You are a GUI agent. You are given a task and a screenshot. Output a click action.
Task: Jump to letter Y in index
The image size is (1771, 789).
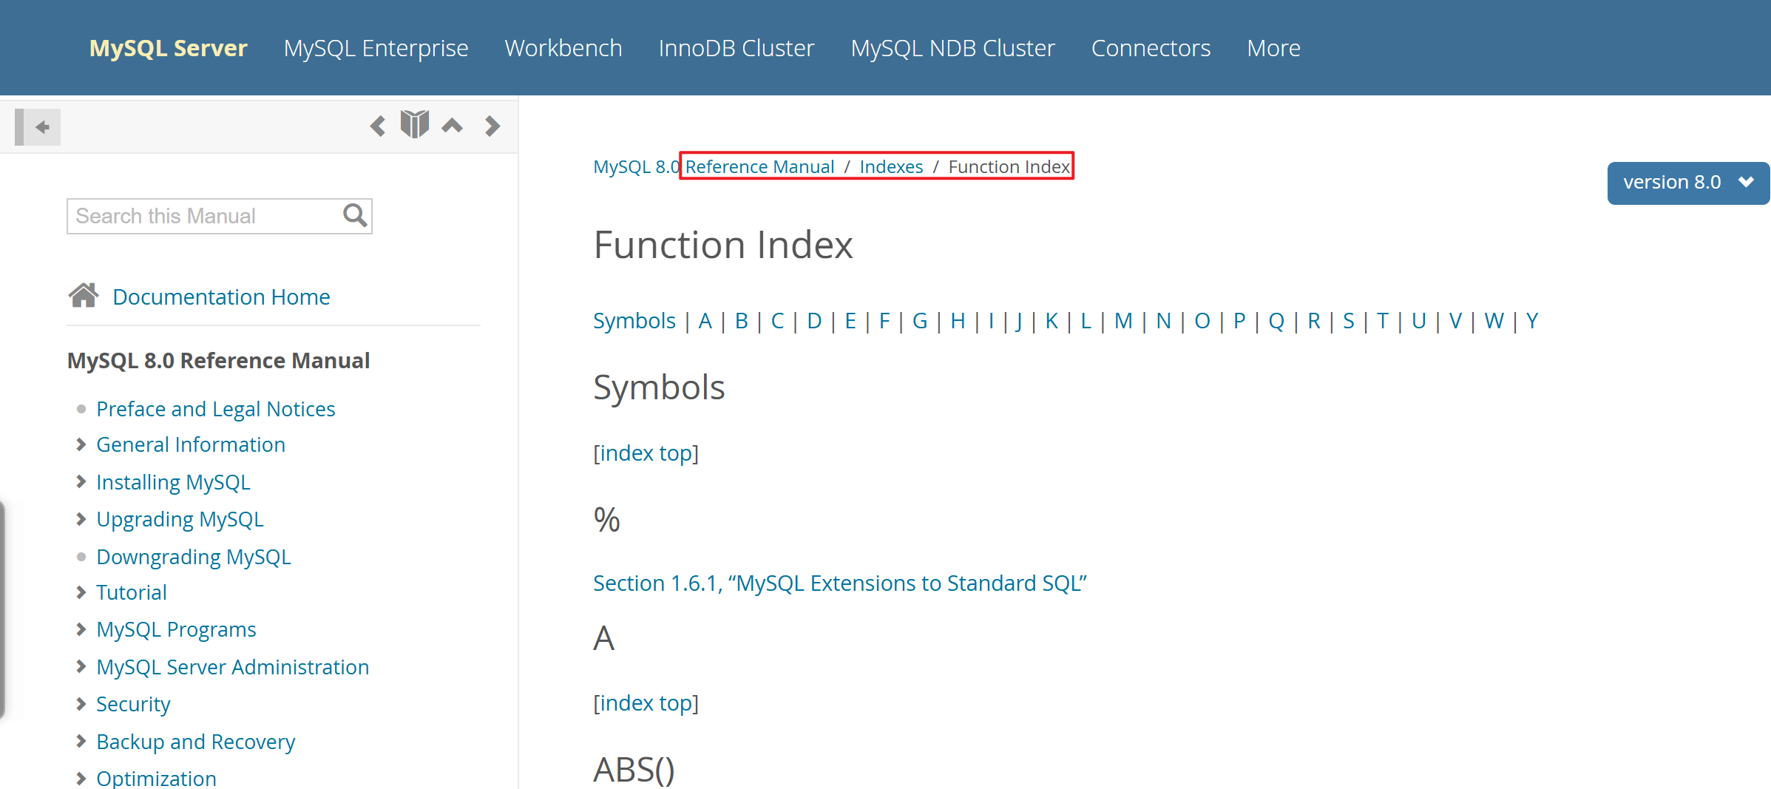tap(1532, 321)
